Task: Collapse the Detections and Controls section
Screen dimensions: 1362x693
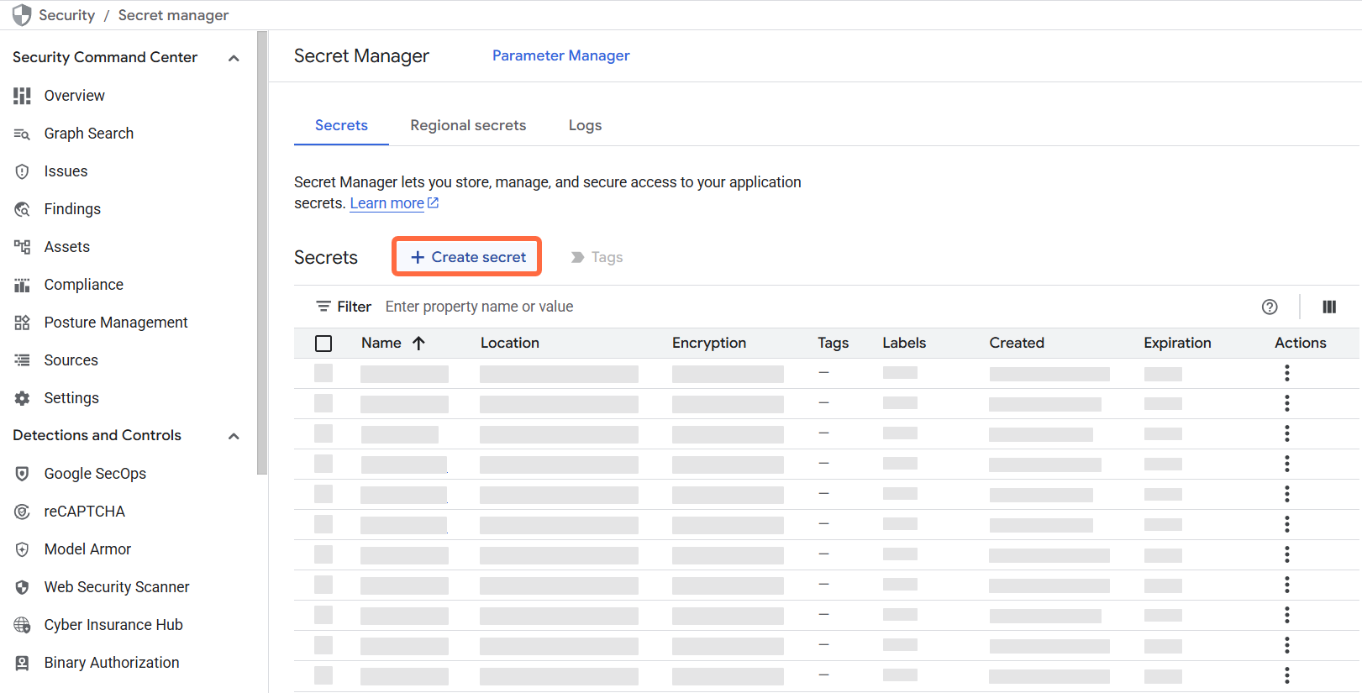Action: point(234,436)
